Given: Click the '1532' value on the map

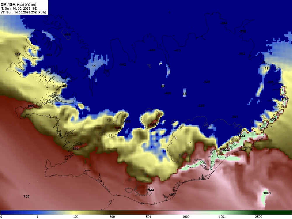Looking at the screenshot, I should click(225, 150).
